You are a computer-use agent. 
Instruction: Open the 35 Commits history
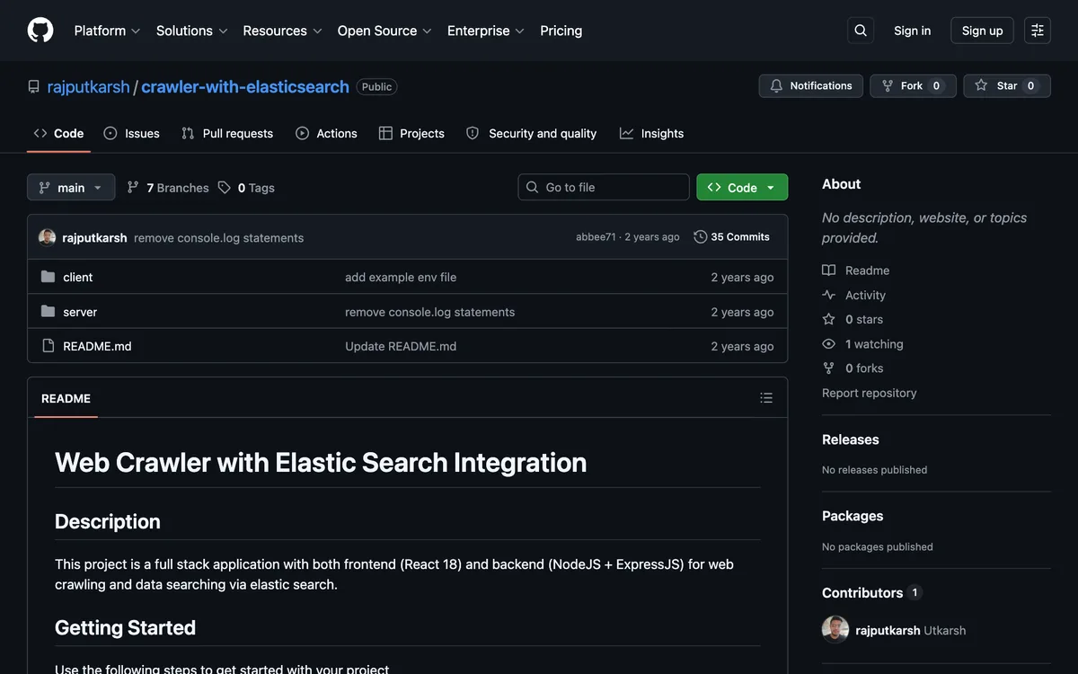click(732, 237)
